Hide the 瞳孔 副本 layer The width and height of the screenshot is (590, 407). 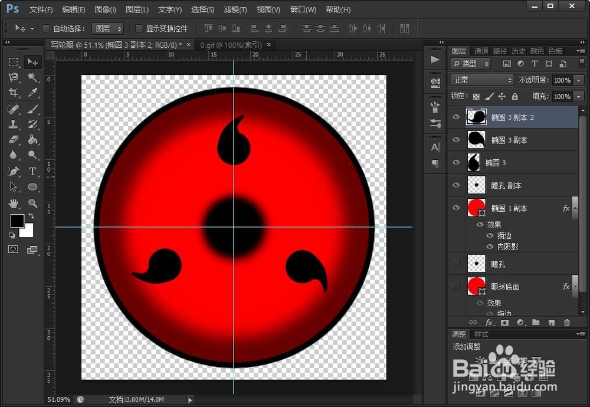pos(456,185)
